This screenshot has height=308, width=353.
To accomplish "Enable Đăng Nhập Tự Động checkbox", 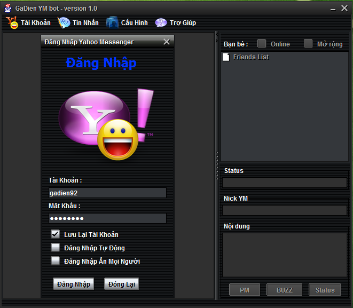I will click(x=55, y=247).
